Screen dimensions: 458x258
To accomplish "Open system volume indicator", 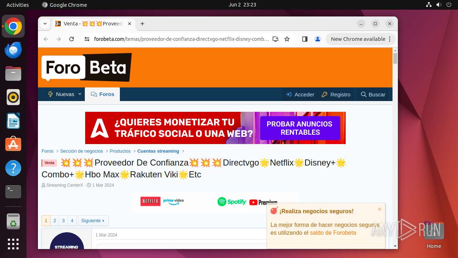I will (x=439, y=5).
